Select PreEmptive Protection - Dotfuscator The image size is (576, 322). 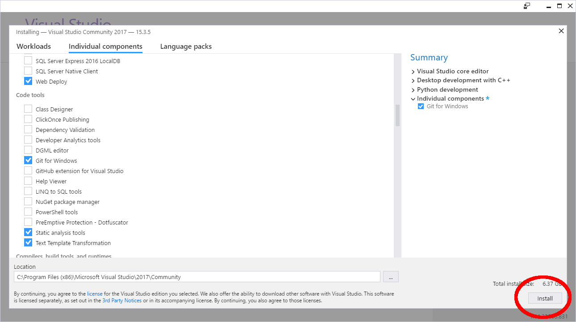click(28, 222)
